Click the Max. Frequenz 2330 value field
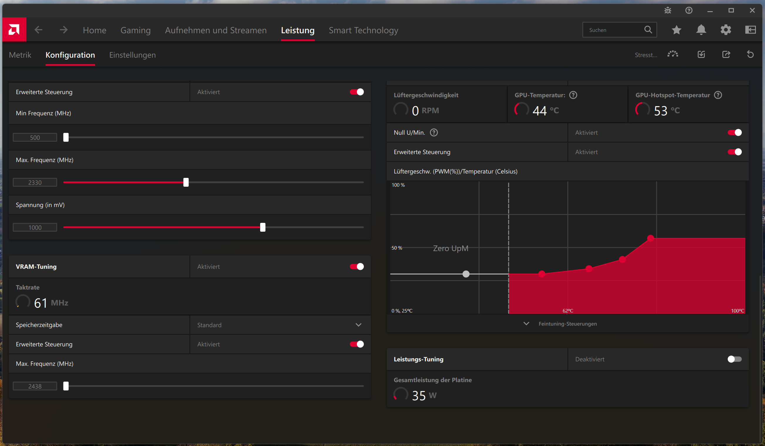 click(35, 182)
